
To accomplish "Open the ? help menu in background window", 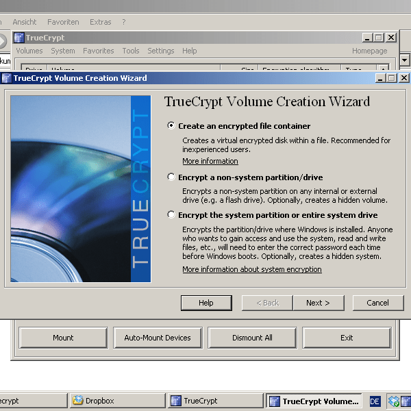I will 124,22.
